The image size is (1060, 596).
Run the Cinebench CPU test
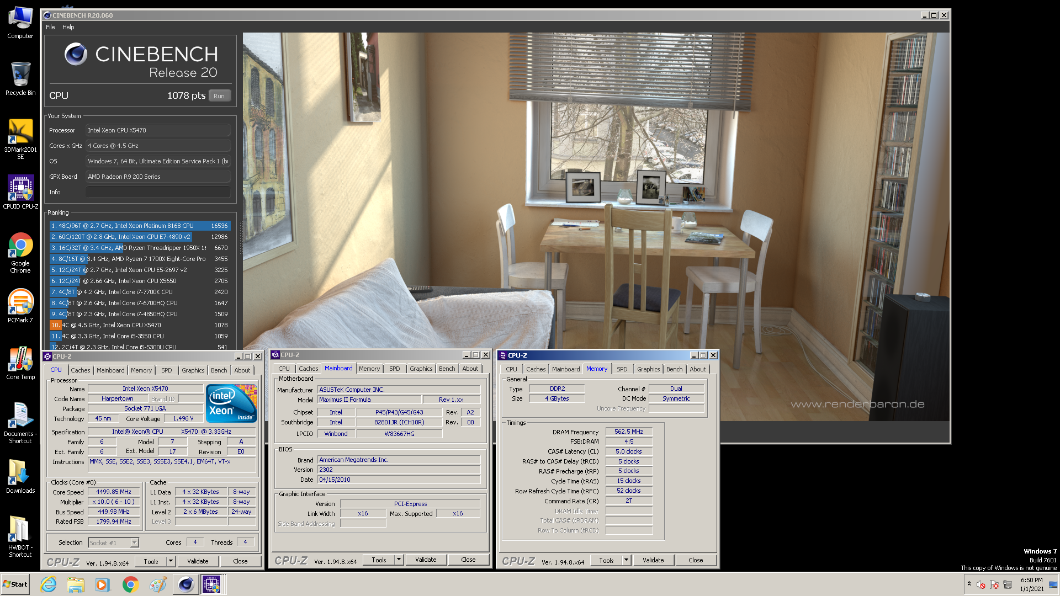pyautogui.click(x=219, y=96)
